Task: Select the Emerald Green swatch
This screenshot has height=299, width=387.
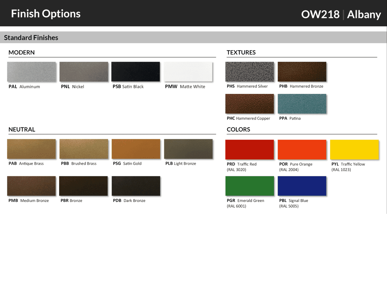Action: [x=249, y=186]
